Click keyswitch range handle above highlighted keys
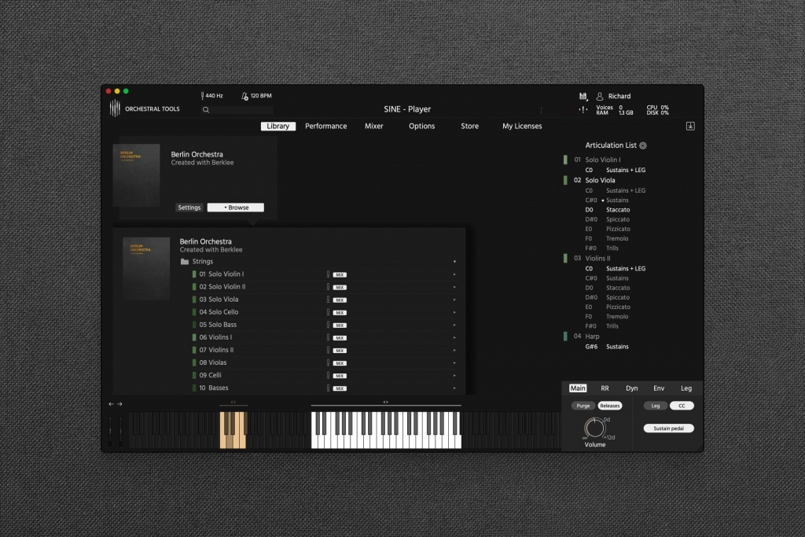The height and width of the screenshot is (537, 805). (233, 403)
